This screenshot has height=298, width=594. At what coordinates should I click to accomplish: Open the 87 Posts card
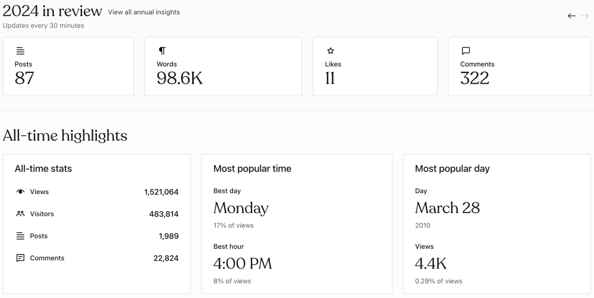(x=68, y=66)
